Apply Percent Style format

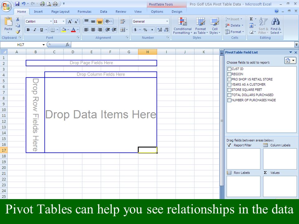[145, 30]
